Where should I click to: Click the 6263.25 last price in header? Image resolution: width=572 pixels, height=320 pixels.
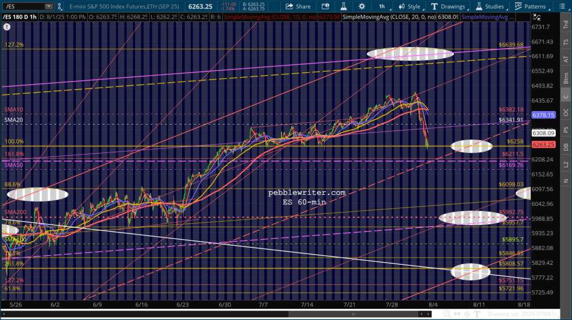coord(201,7)
